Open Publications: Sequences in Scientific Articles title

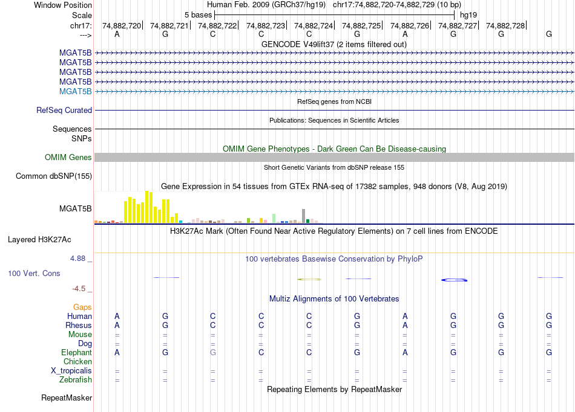[334, 120]
